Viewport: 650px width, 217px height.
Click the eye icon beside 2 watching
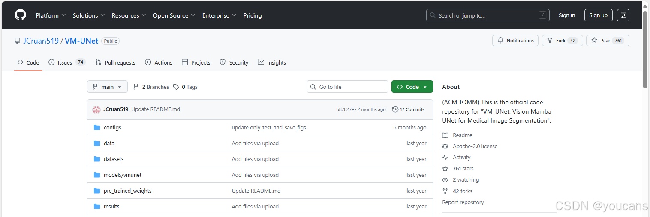point(445,179)
